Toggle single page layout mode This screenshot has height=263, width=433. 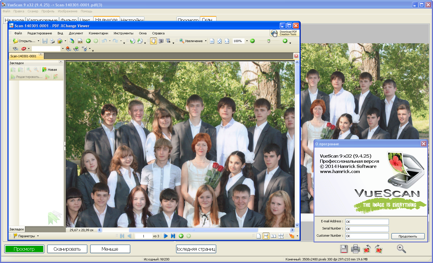(259, 236)
